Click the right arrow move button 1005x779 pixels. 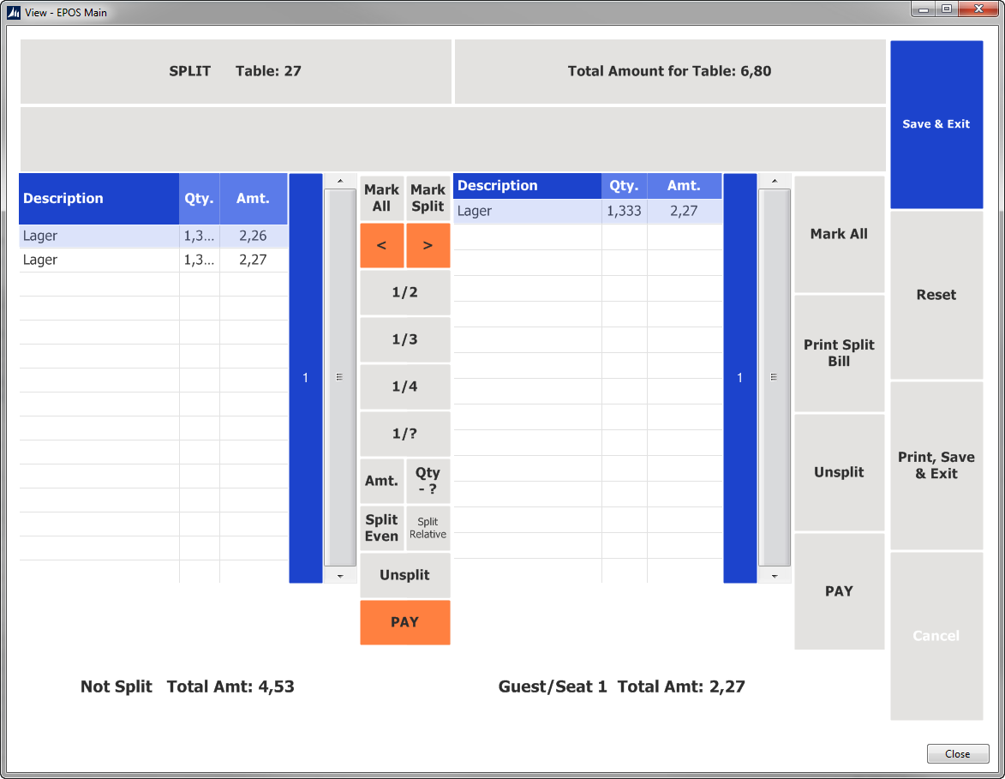point(428,246)
